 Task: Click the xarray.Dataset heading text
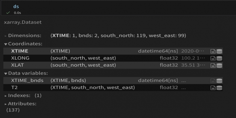(x=23, y=22)
